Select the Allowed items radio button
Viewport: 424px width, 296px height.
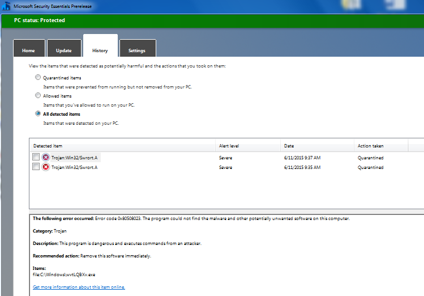coord(38,95)
